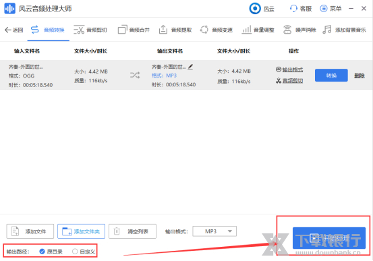Click the noise icon of 噪声消除
This screenshot has width=373, height=261.
click(x=287, y=30)
